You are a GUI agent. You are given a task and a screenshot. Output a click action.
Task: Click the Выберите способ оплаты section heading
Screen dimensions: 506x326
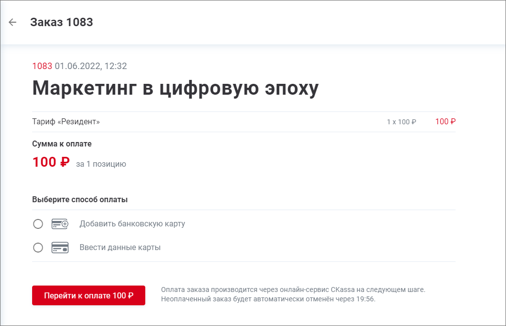[x=80, y=200]
